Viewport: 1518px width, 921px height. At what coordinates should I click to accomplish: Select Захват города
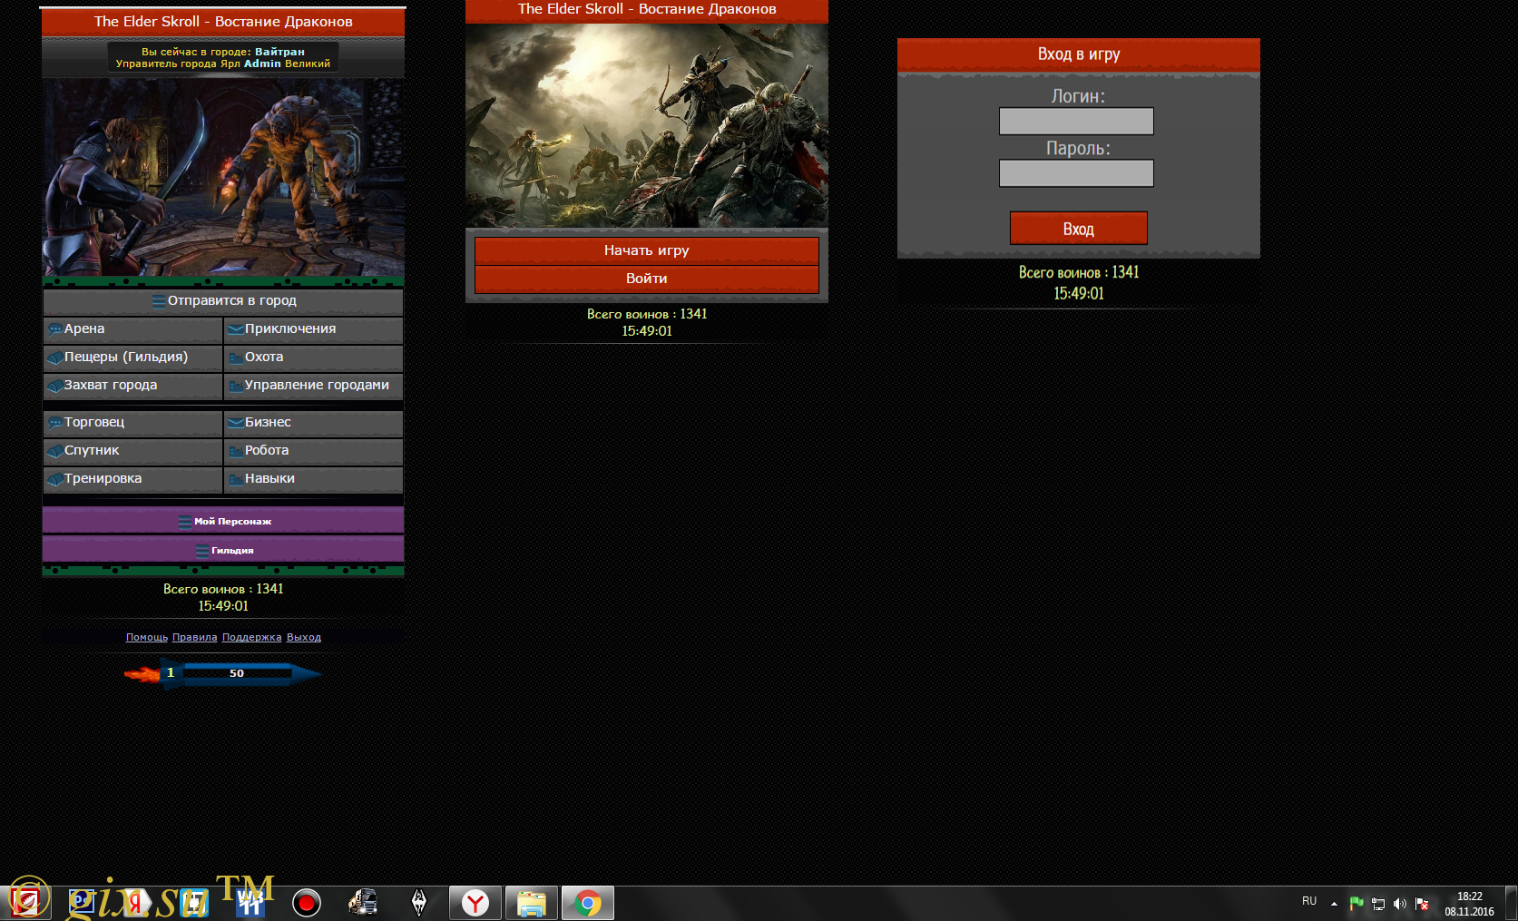[x=132, y=386]
